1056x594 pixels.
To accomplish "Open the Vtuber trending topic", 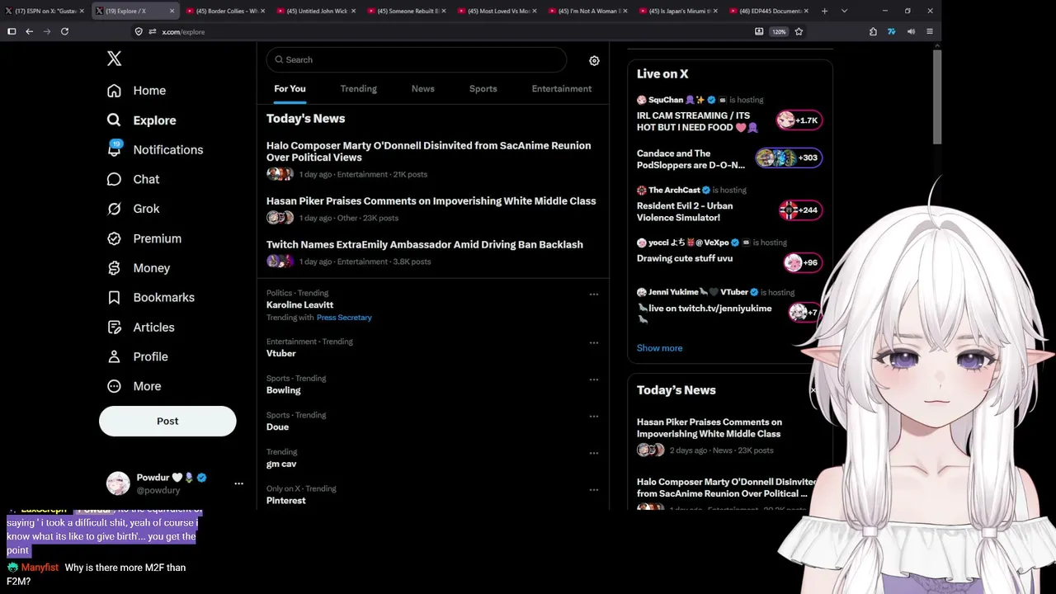I will 280,353.
